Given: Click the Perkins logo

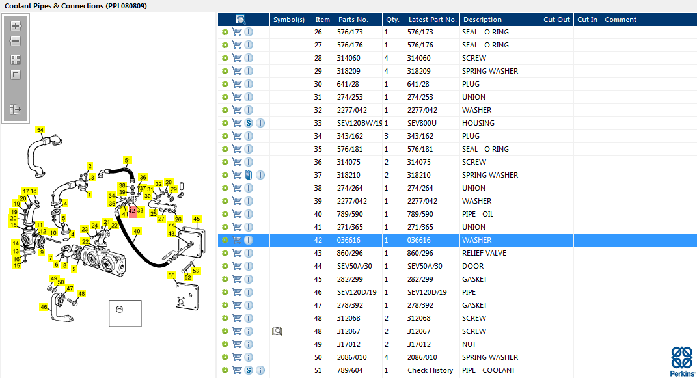Looking at the screenshot, I should click(x=682, y=362).
